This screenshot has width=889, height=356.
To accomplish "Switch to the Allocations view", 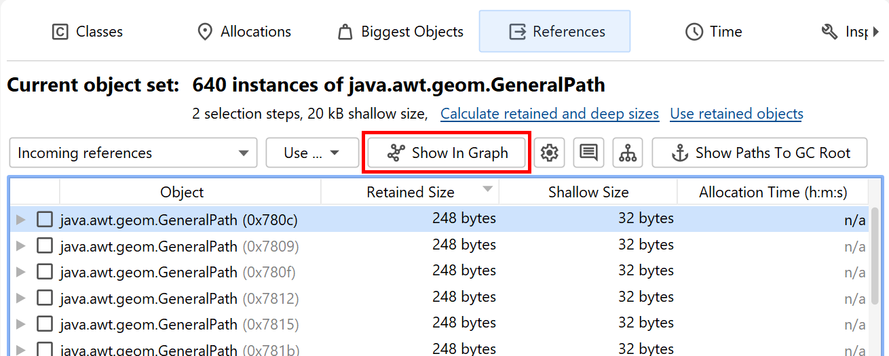I will 244,32.
